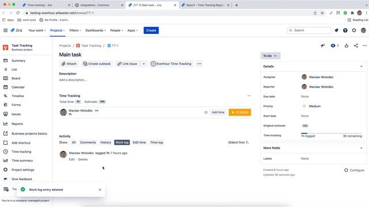Collapse the Details panel
This screenshot has width=369, height=207.
point(362,67)
